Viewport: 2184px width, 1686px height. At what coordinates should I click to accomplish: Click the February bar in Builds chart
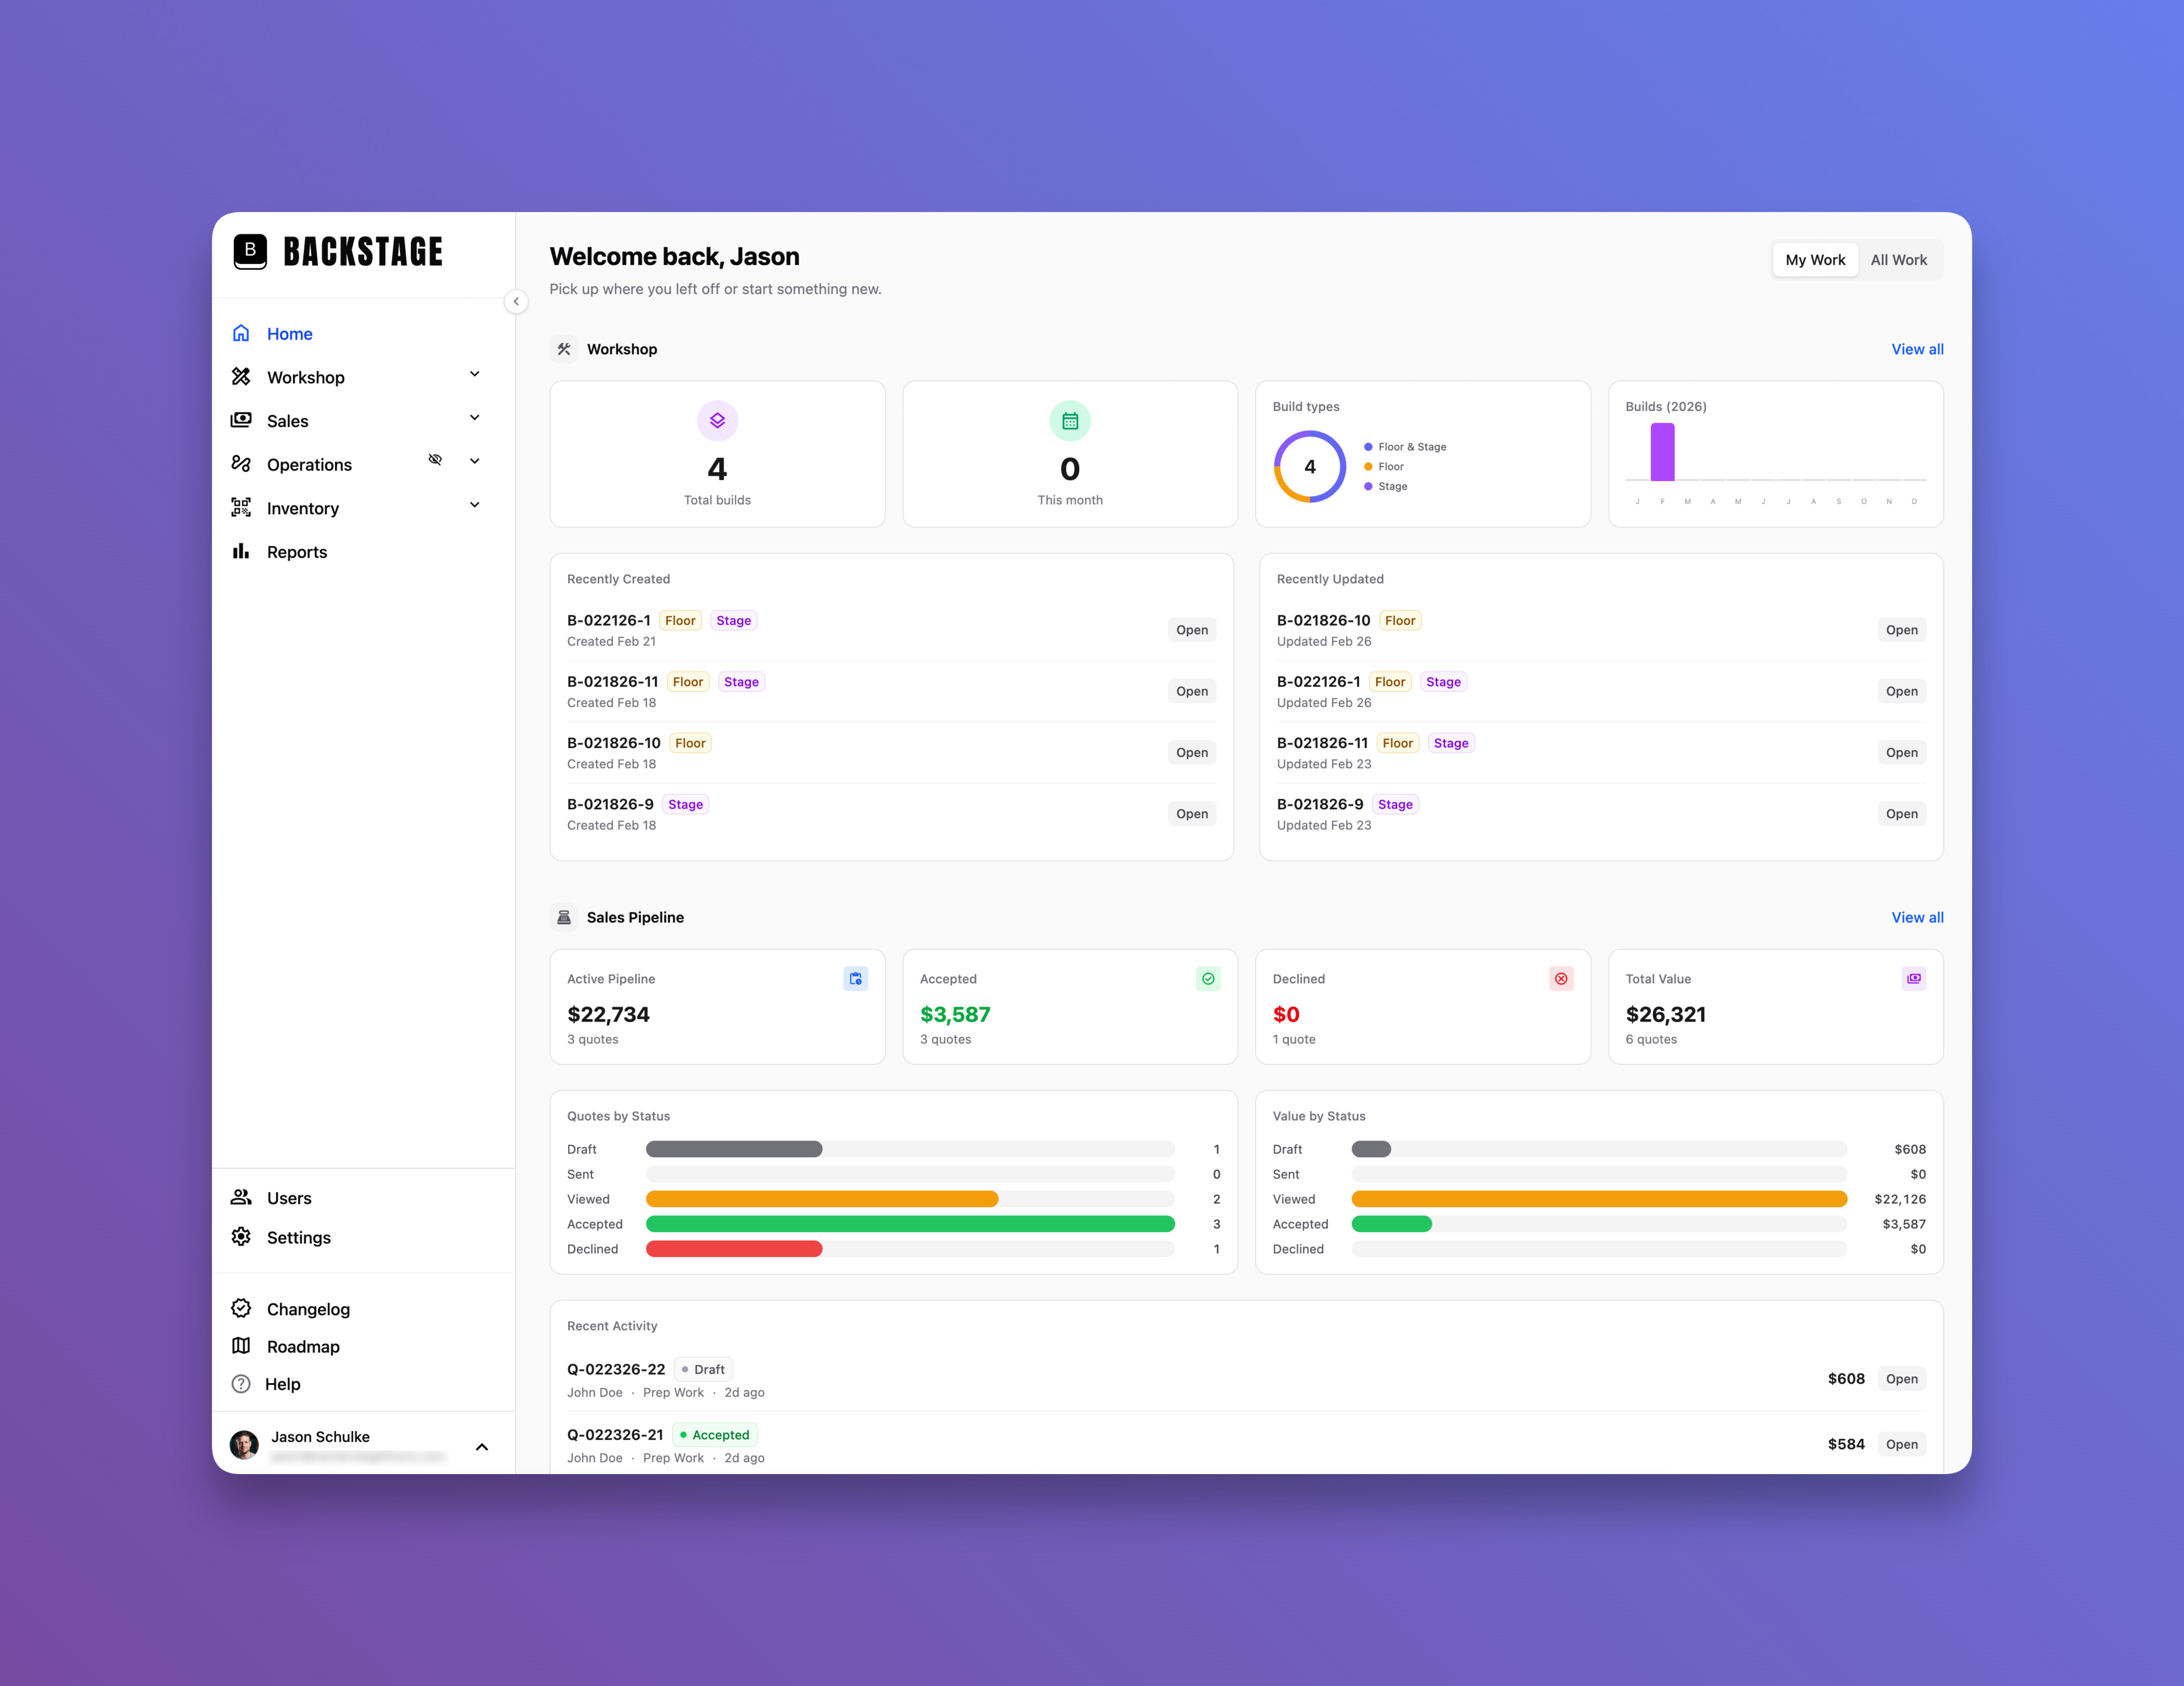pyautogui.click(x=1662, y=452)
